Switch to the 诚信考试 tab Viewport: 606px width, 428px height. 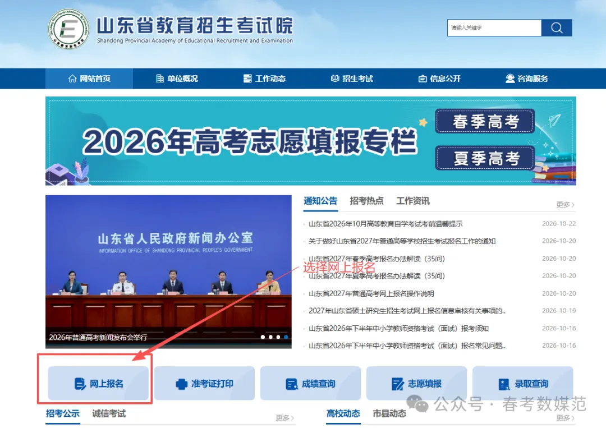pyautogui.click(x=109, y=414)
